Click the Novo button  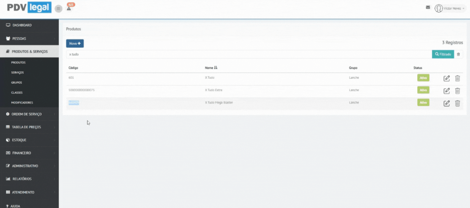click(75, 44)
